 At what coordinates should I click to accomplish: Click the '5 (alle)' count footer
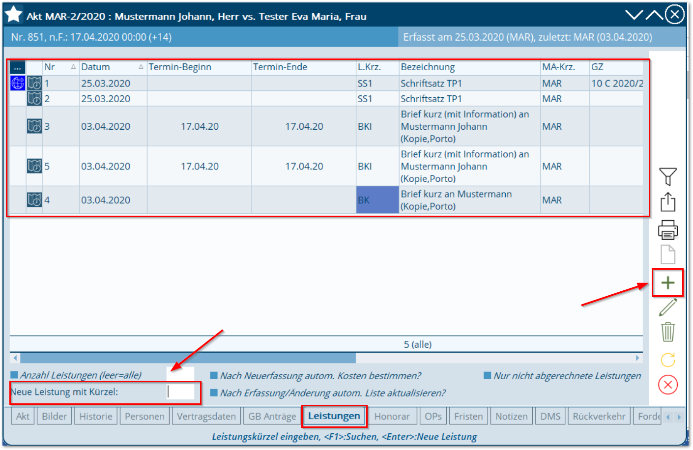tap(418, 344)
